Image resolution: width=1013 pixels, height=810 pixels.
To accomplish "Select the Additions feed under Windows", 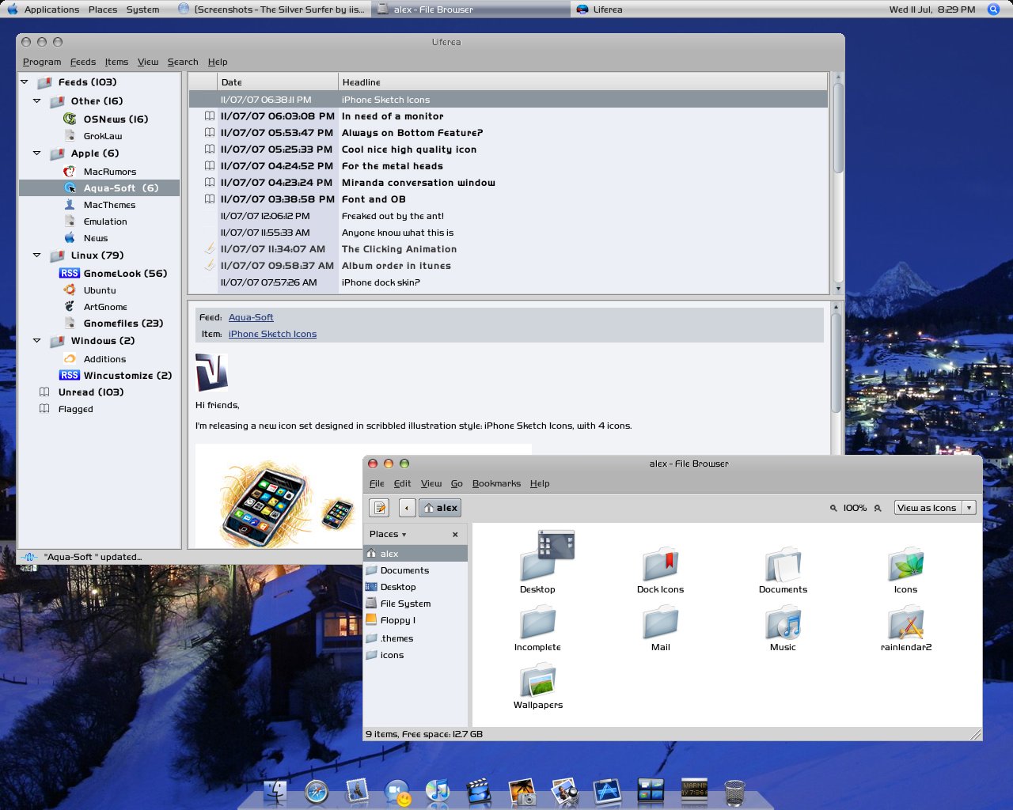I will coord(104,359).
